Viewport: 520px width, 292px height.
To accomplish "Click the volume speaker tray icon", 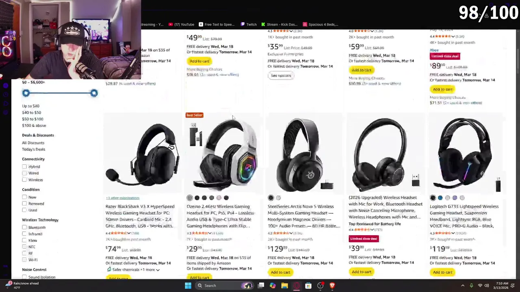I will pyautogui.click(x=487, y=286).
